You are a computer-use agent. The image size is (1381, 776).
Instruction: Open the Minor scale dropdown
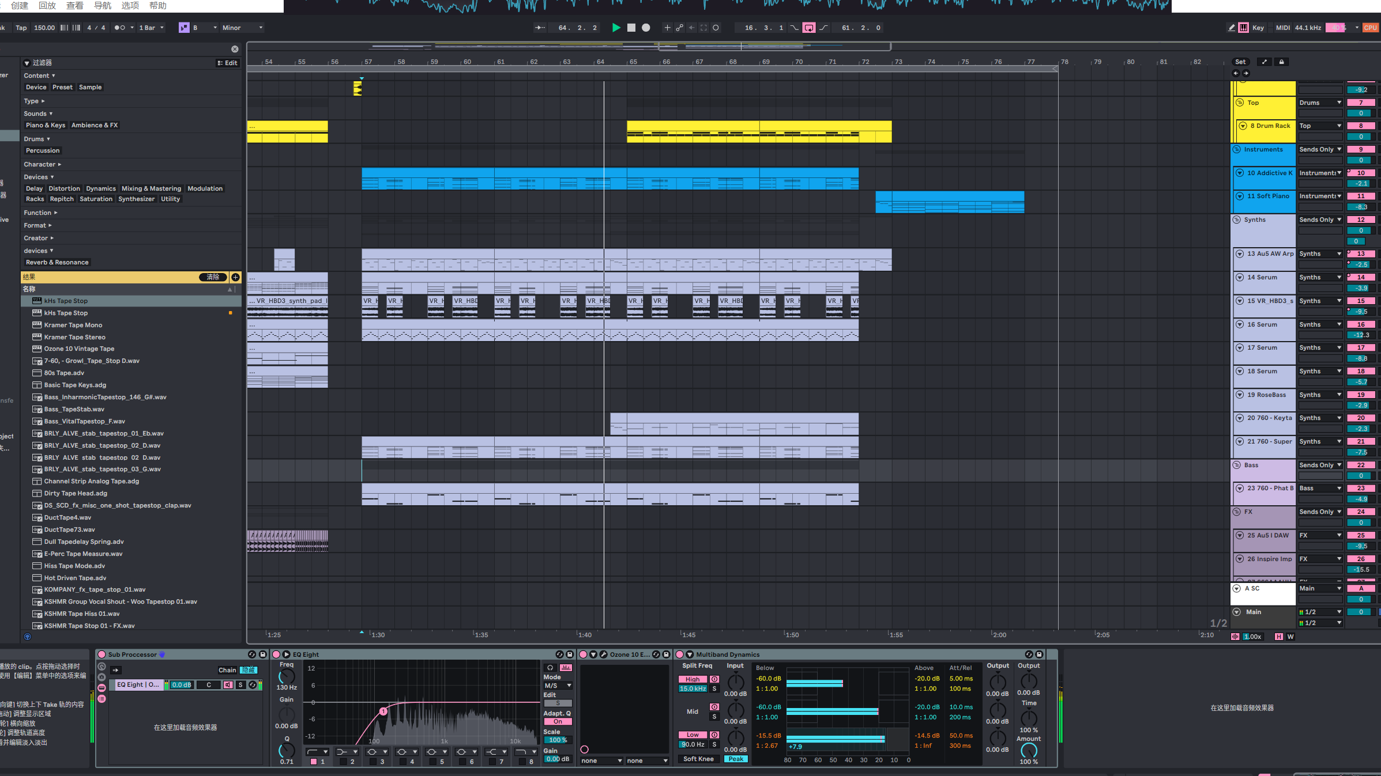242,28
